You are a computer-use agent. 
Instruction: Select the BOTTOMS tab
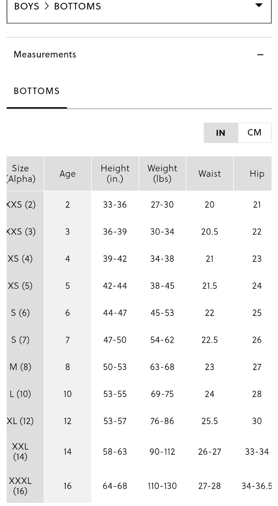coord(37,91)
